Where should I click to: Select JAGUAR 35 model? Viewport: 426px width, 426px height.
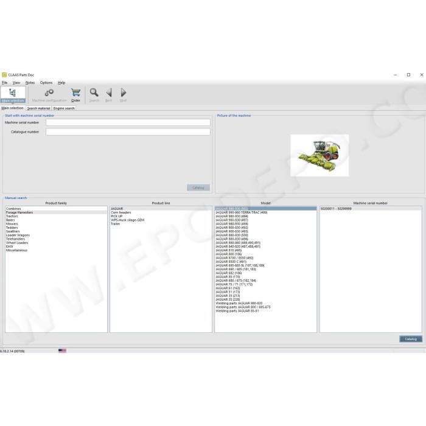pos(266,296)
